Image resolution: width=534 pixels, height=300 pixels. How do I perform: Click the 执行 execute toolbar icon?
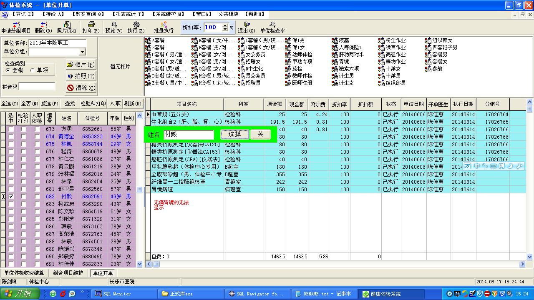[136, 25]
